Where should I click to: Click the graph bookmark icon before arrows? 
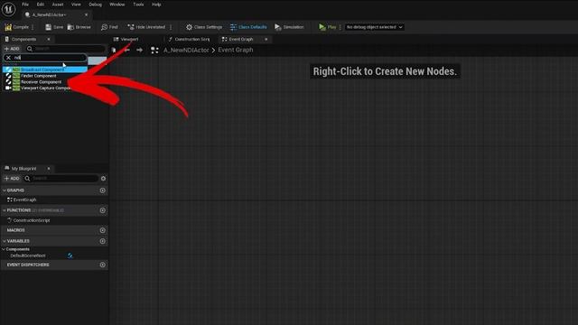click(114, 51)
